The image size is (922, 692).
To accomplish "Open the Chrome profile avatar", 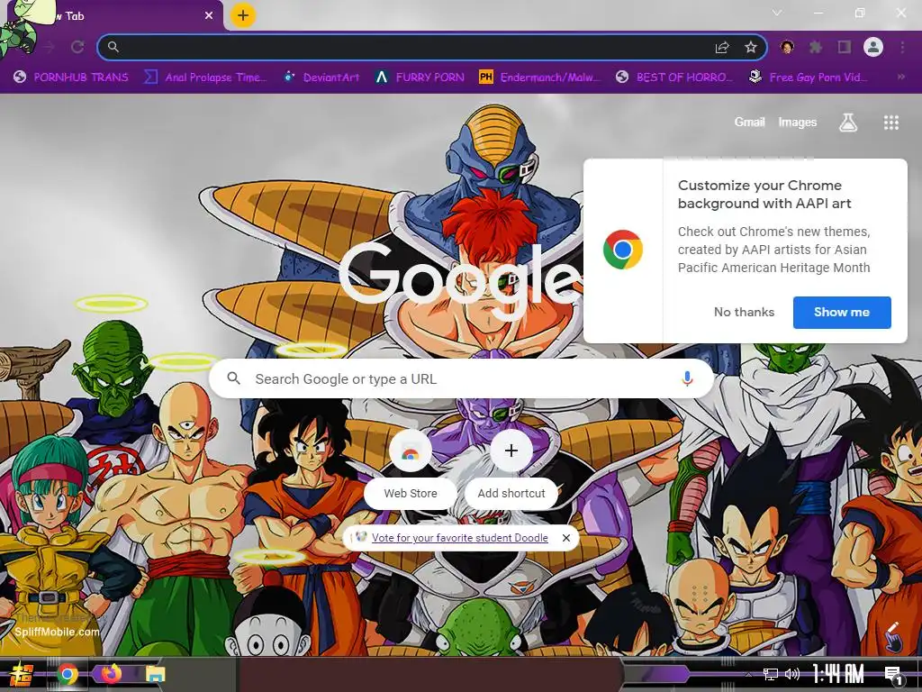I will click(873, 47).
